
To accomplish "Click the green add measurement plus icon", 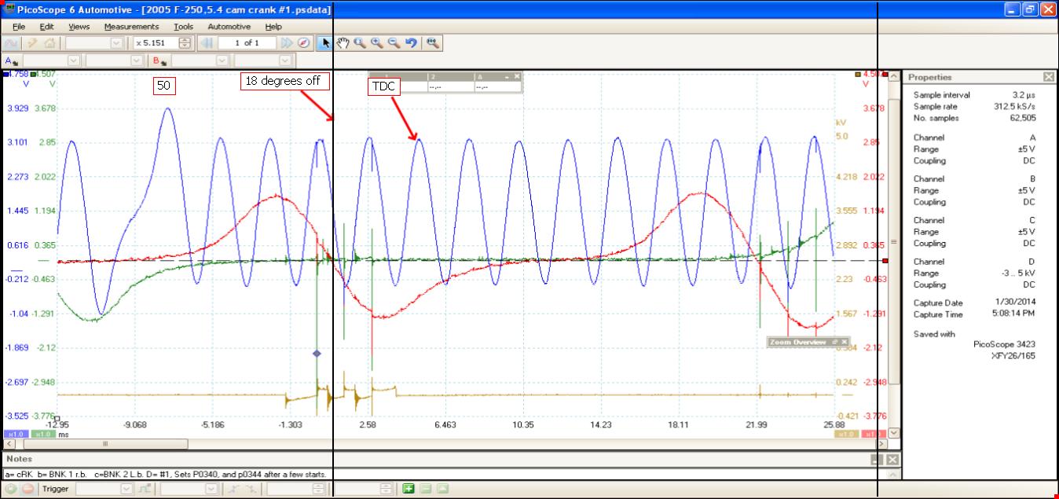I will coord(409,489).
